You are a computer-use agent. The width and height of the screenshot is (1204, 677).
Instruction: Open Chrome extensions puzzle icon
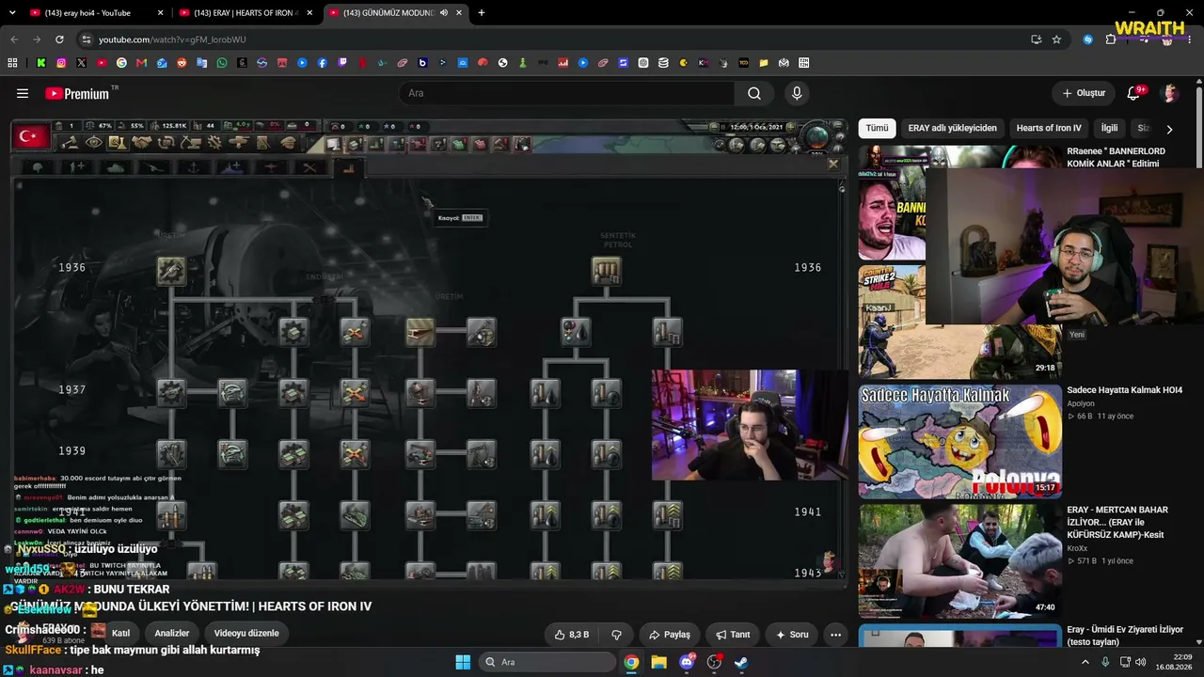(x=1111, y=39)
